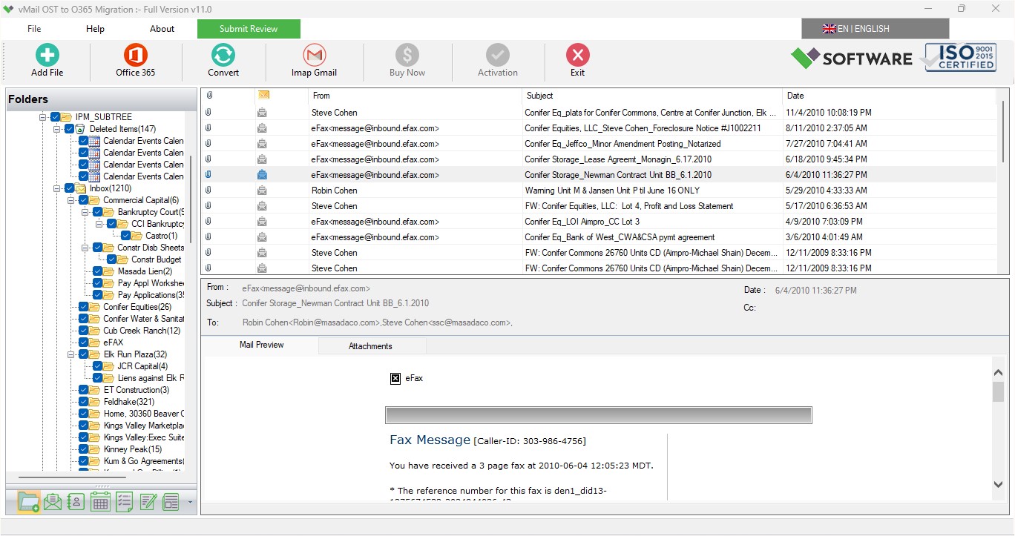Viewport: 1015px width, 536px height.
Task: Open the bottom bar overflow dropdown arrow
Action: 191,503
